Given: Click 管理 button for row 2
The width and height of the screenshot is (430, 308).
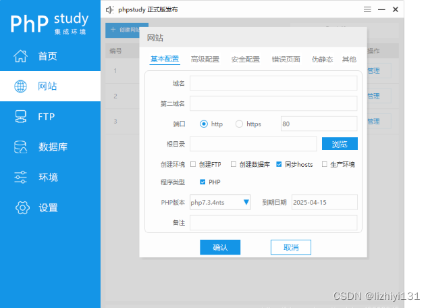Looking at the screenshot, I should 379,96.
